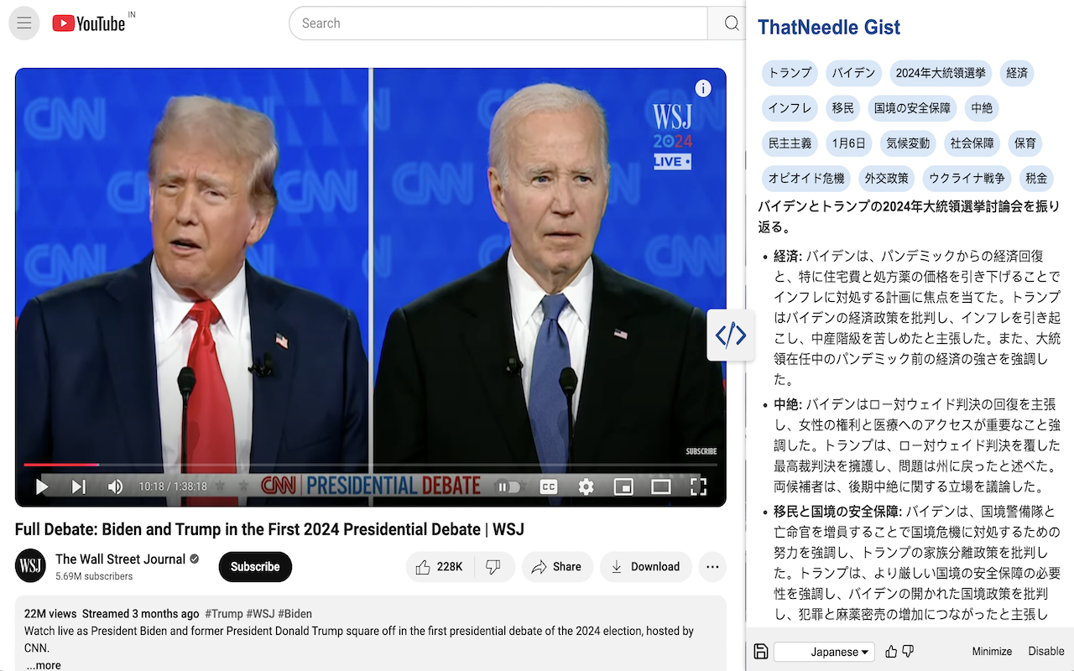The width and height of the screenshot is (1074, 671).
Task: Like the video with 228K likes
Action: [440, 567]
